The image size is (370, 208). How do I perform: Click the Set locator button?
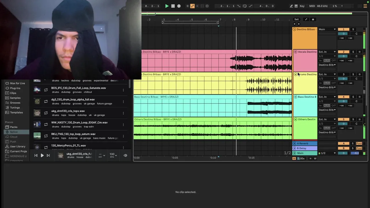[297, 19]
